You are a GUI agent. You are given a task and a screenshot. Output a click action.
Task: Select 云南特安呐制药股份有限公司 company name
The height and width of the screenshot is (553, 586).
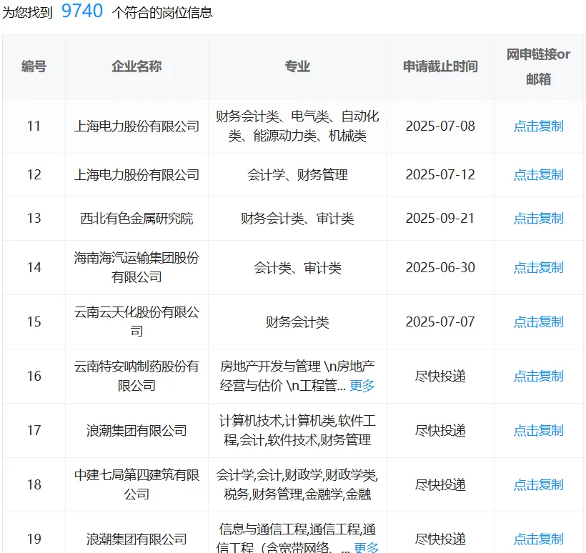[136, 377]
